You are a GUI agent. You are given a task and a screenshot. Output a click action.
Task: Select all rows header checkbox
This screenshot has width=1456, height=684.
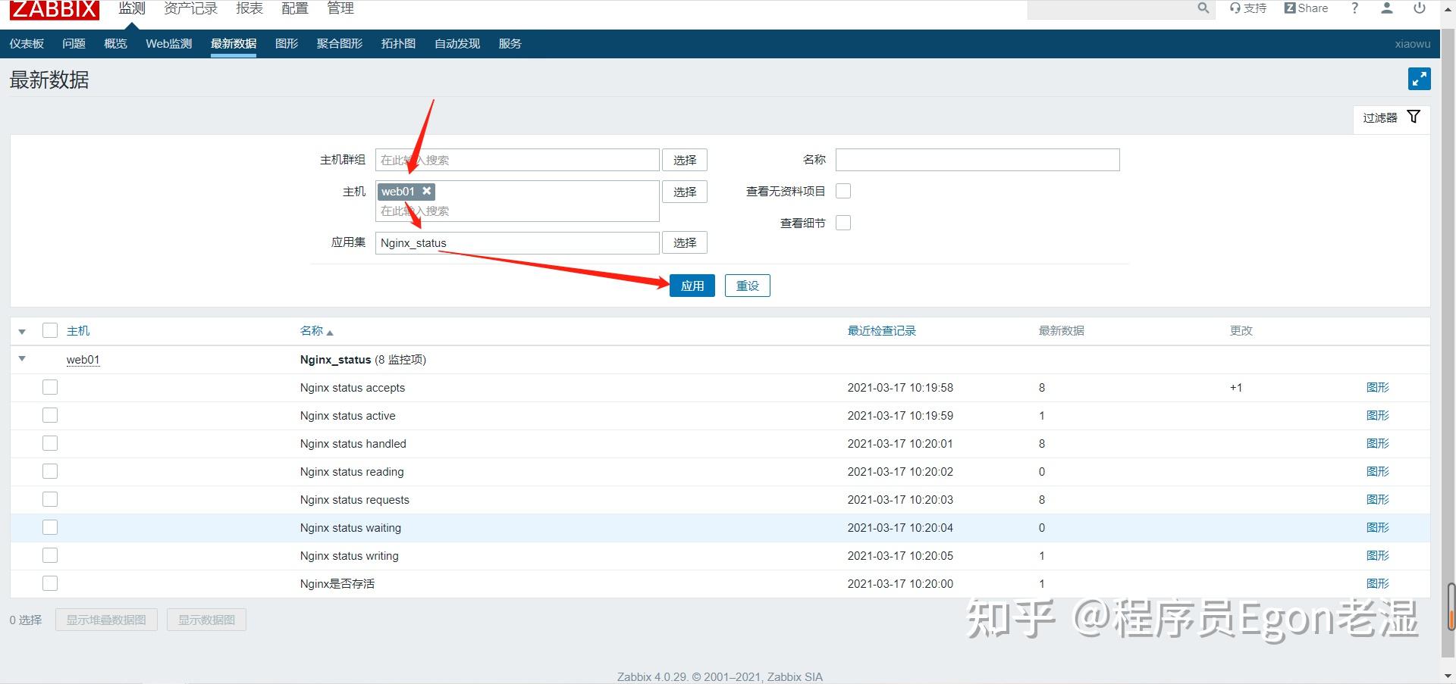[50, 330]
